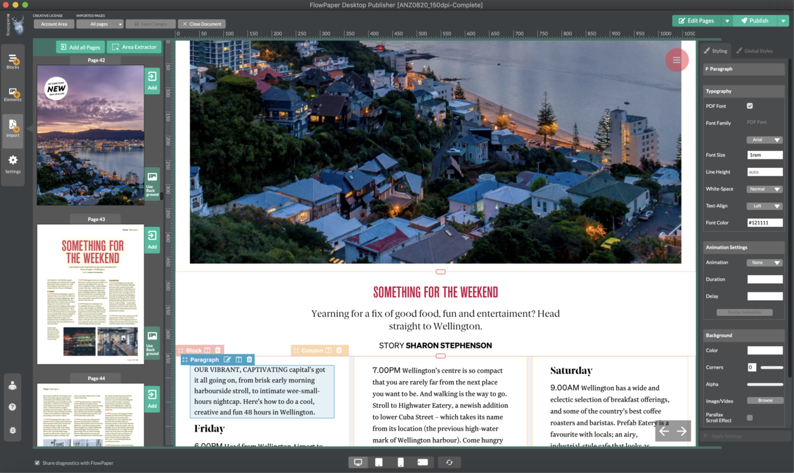Viewport: 794px width, 473px height.
Task: Open the red hamburger menu on page
Action: point(676,60)
